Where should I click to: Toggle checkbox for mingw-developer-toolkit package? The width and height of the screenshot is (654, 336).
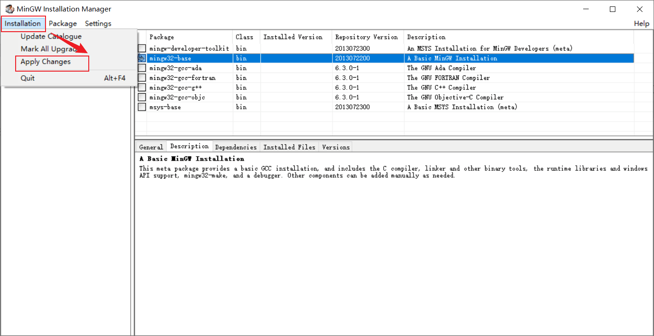[x=142, y=48]
